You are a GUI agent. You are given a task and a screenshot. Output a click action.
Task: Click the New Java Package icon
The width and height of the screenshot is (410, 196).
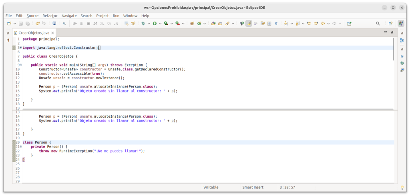(193, 24)
